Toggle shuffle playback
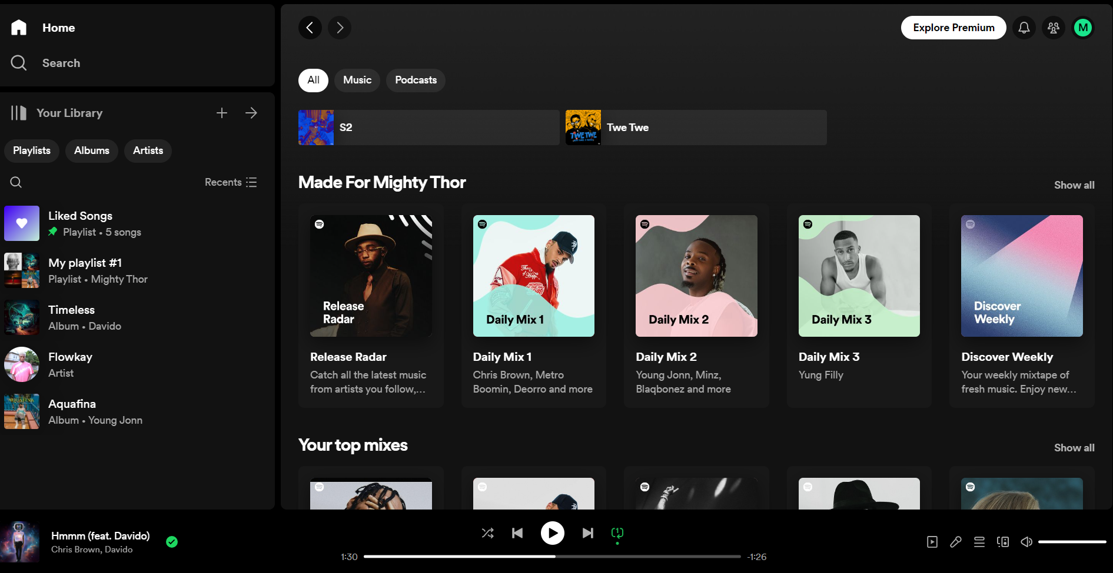The image size is (1113, 573). coord(488,533)
